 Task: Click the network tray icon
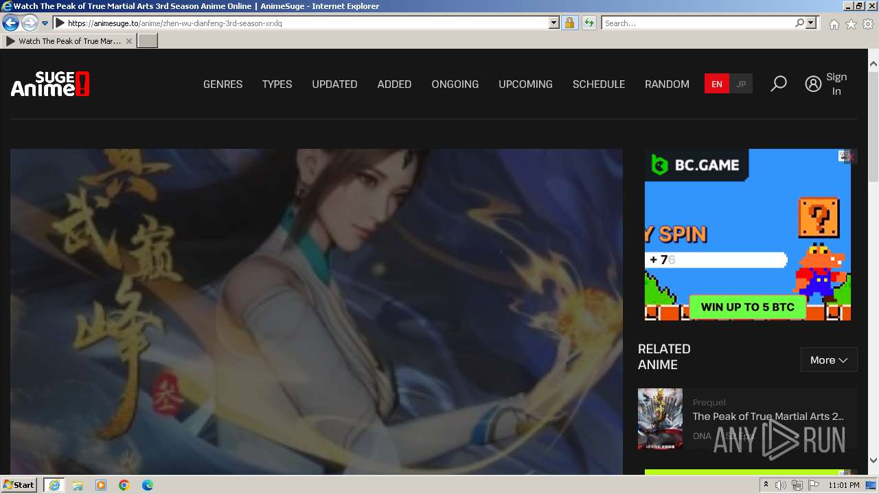pos(797,485)
